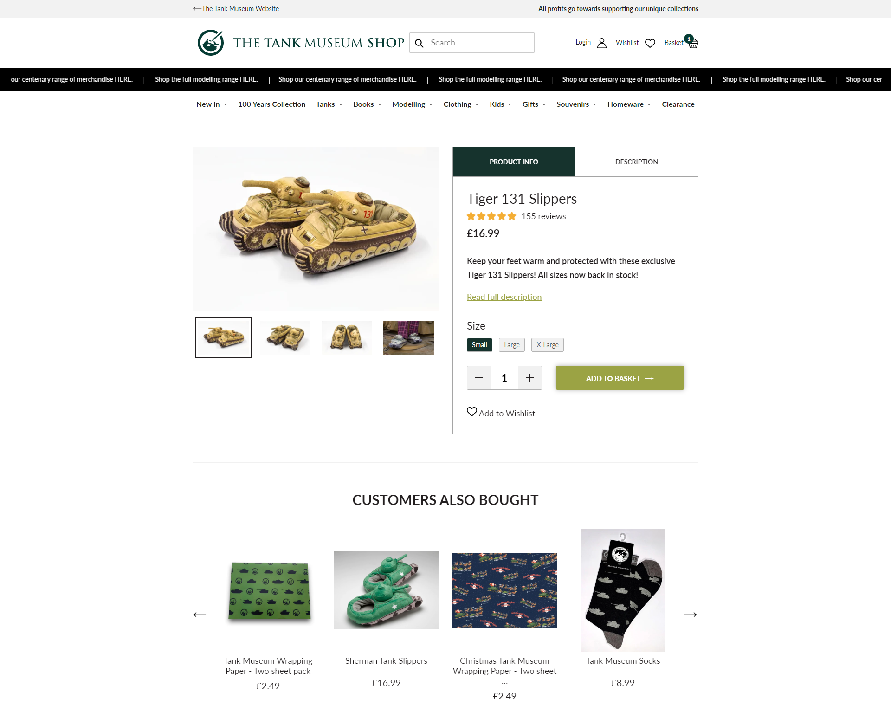Show previous items with carousel left arrow

[200, 615]
